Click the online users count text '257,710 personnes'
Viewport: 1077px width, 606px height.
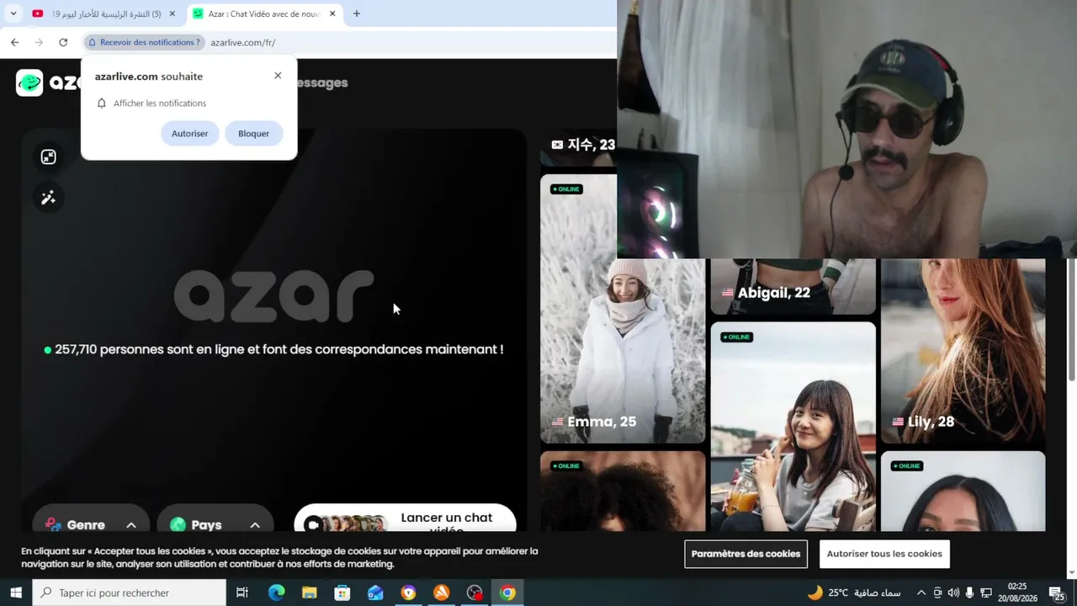click(x=109, y=349)
